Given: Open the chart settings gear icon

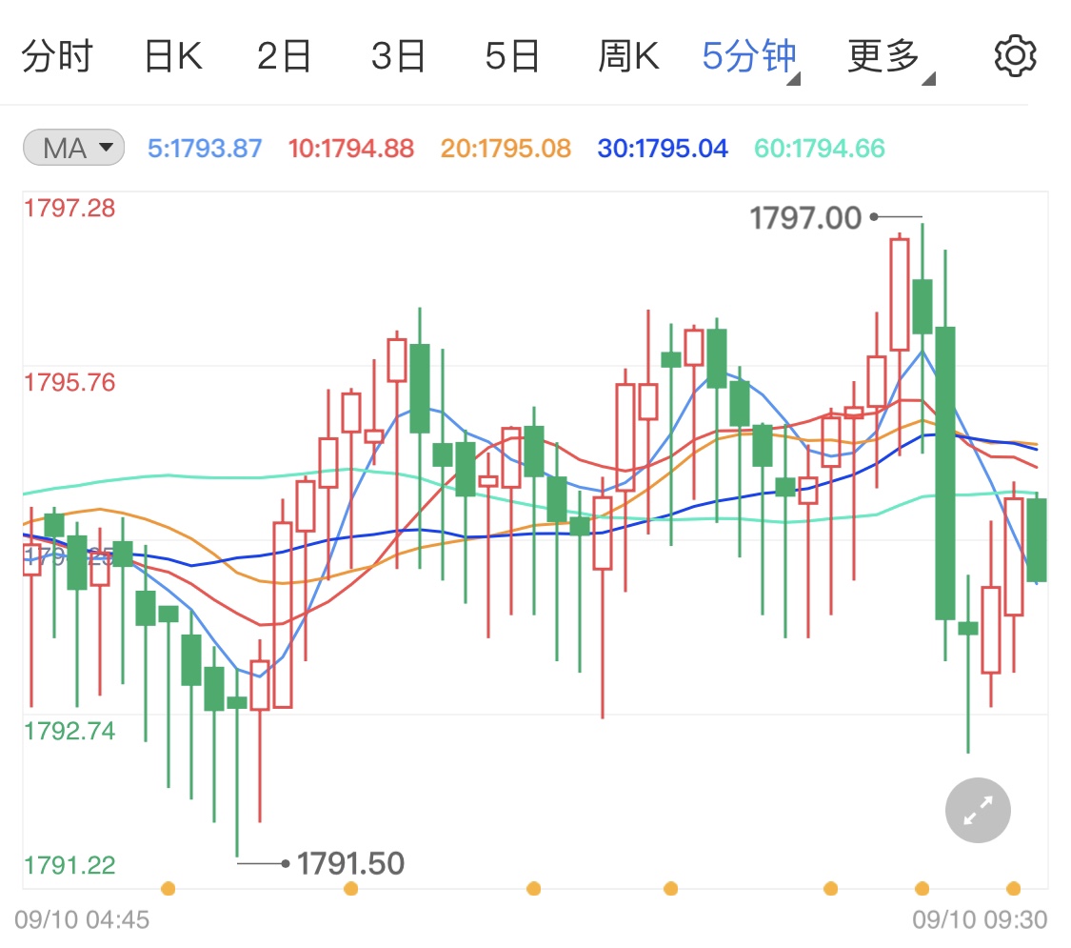Looking at the screenshot, I should 1014,54.
